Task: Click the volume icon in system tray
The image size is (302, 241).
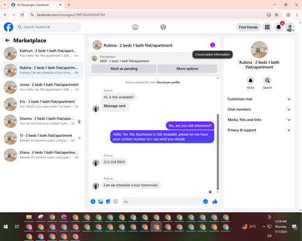Action: click(x=269, y=236)
